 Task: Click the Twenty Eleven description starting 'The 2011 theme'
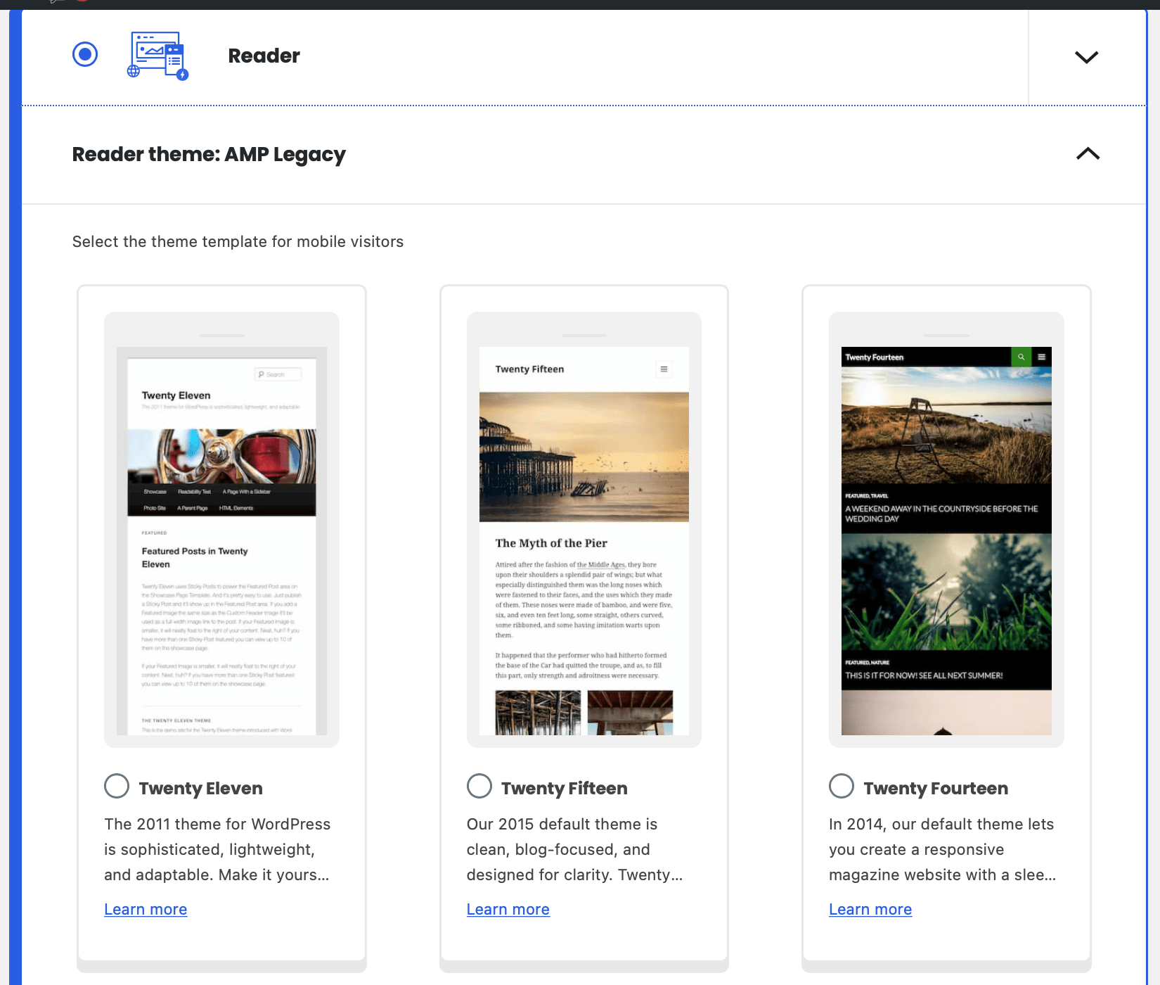[217, 849]
